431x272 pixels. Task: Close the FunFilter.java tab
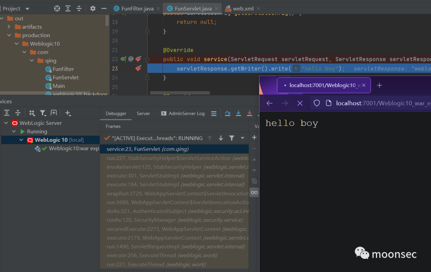point(158,8)
